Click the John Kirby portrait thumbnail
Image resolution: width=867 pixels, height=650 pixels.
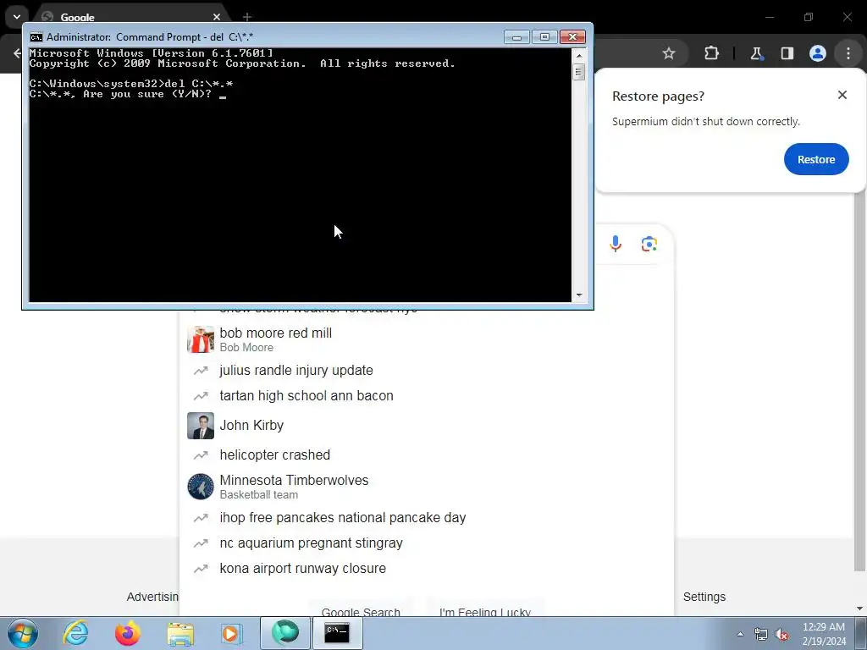200,425
